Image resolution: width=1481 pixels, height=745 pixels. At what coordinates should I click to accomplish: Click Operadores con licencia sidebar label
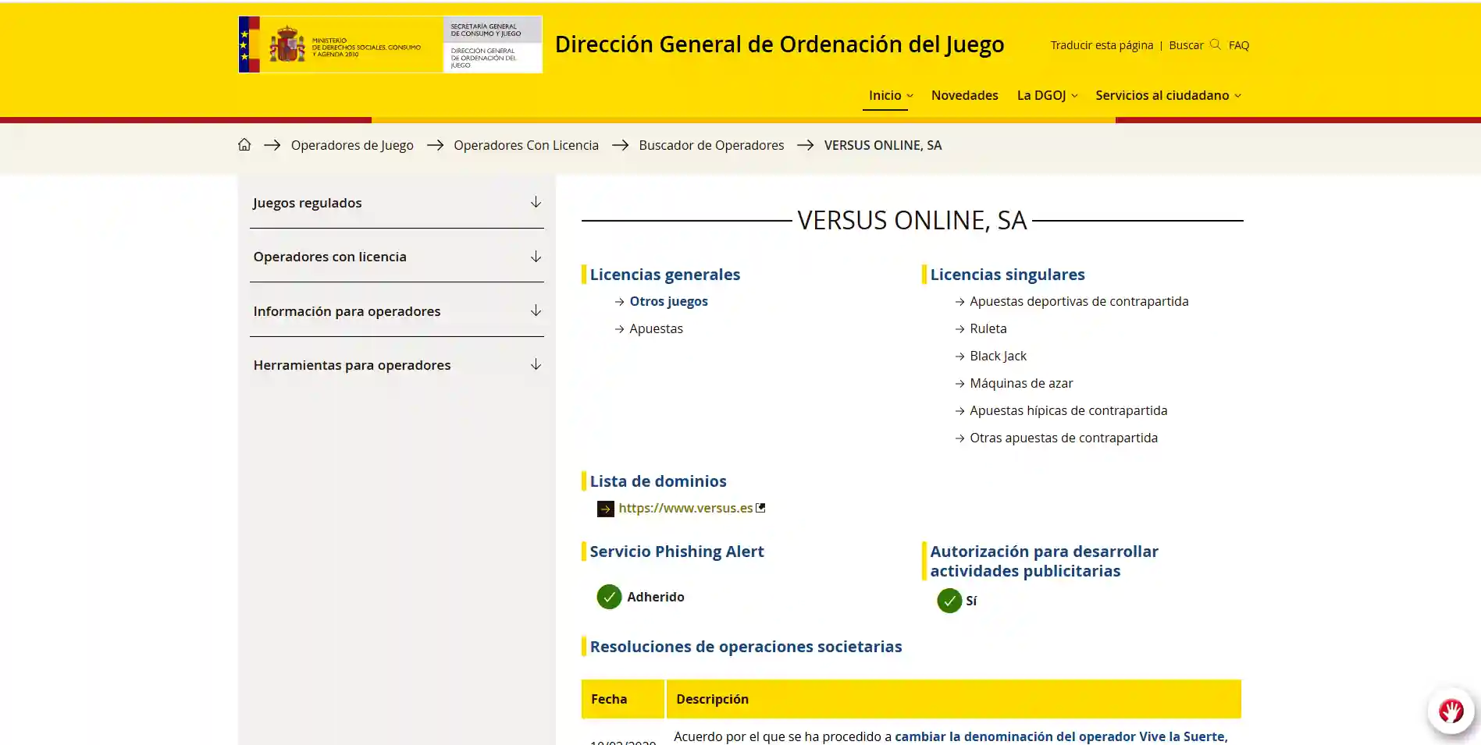329,257
